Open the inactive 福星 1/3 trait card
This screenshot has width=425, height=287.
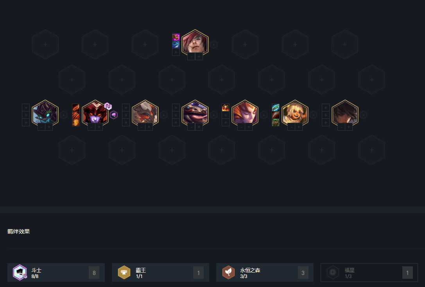pyautogui.click(x=369, y=273)
